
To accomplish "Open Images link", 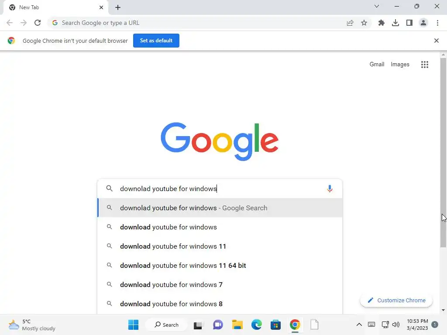I will (x=400, y=65).
